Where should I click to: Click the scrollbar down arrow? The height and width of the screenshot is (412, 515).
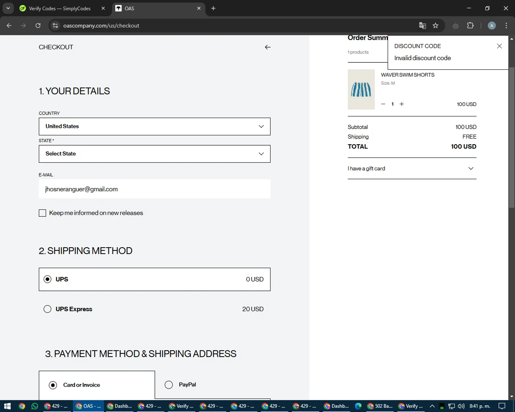[512, 397]
